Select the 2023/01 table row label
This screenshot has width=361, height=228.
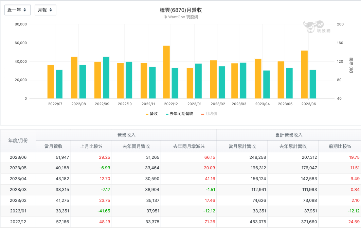click(x=18, y=211)
